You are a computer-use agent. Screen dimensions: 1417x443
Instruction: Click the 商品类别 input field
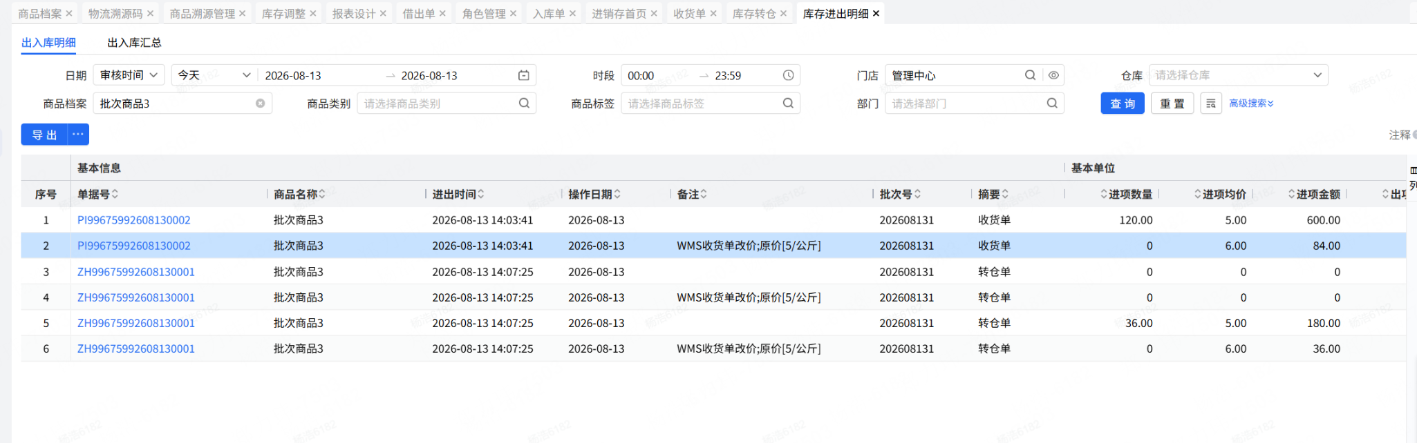coord(447,104)
